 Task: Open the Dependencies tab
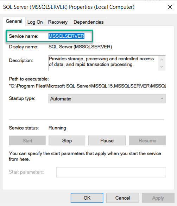[89, 22]
